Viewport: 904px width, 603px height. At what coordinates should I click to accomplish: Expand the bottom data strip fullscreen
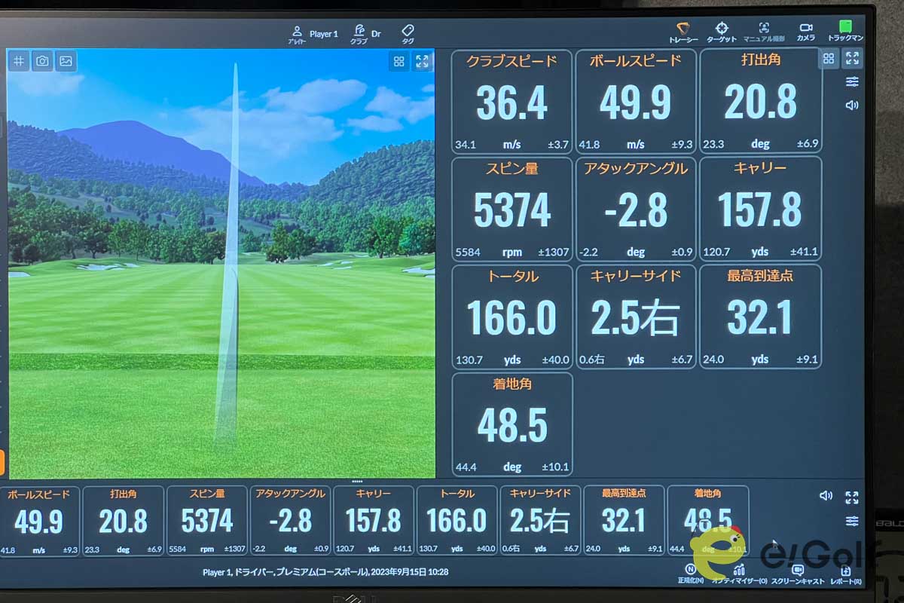pos(852,497)
